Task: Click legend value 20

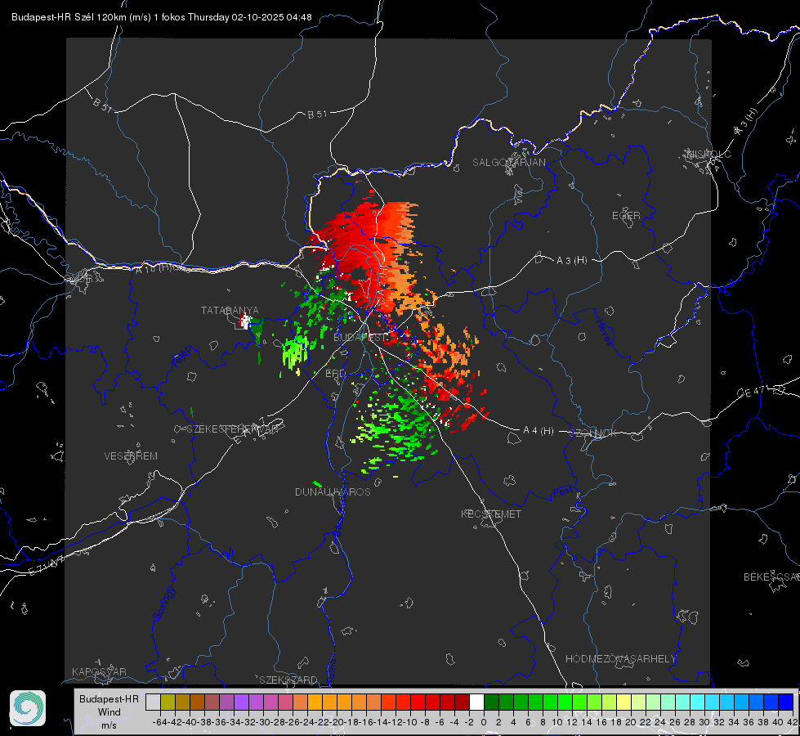Action: click(x=631, y=722)
